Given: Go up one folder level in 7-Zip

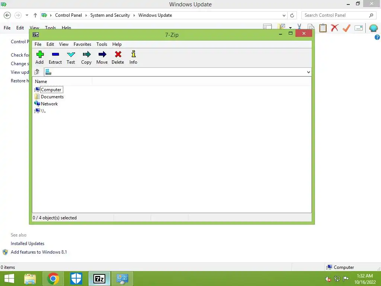Looking at the screenshot, I should click(37, 72).
